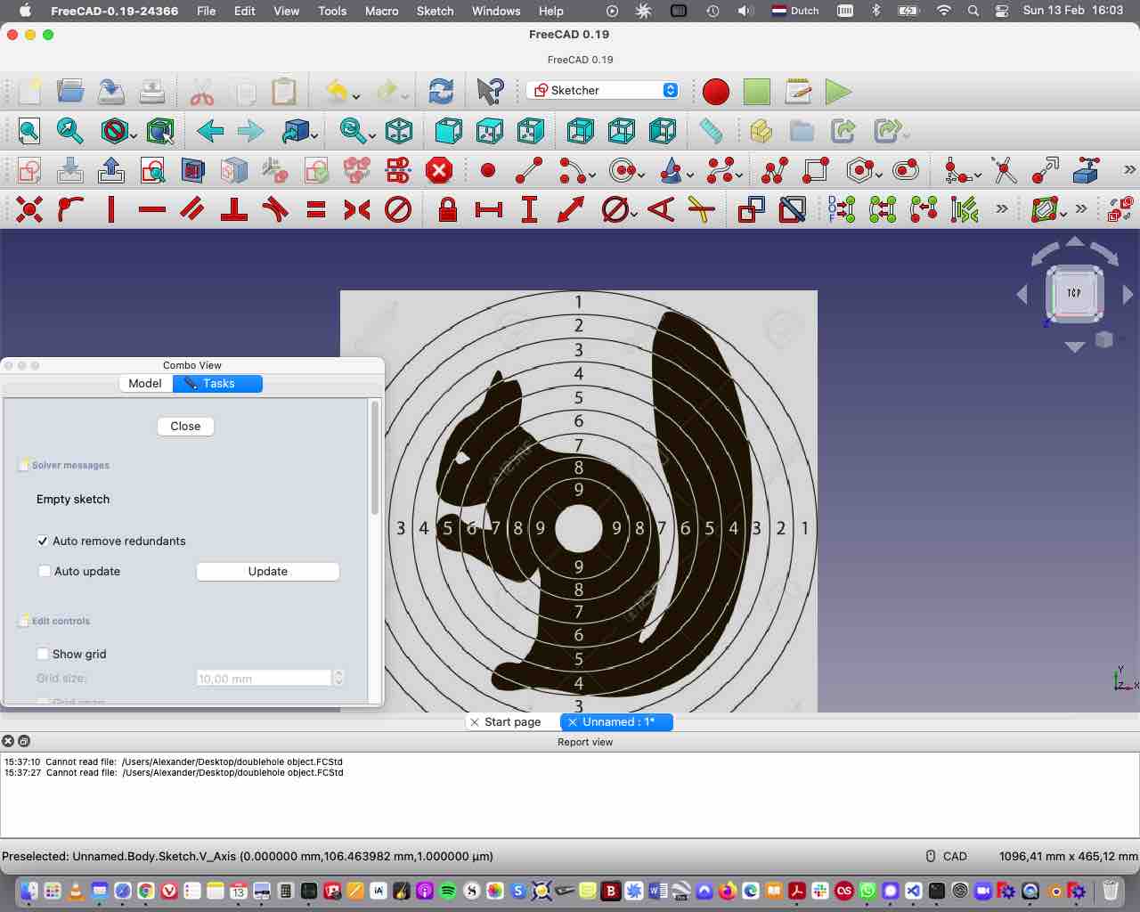
Task: Rotate view with navigation cube right arrow
Action: [x=1128, y=294]
